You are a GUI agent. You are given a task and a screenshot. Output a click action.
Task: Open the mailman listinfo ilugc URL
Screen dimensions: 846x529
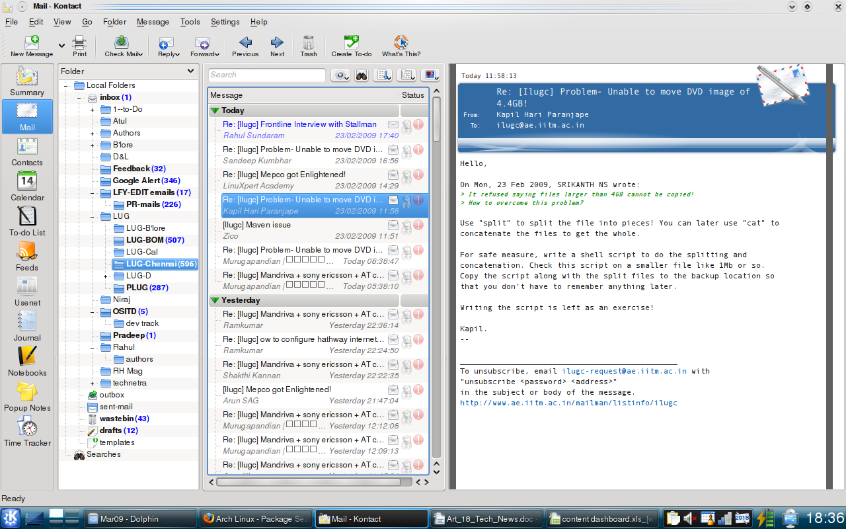[568, 403]
